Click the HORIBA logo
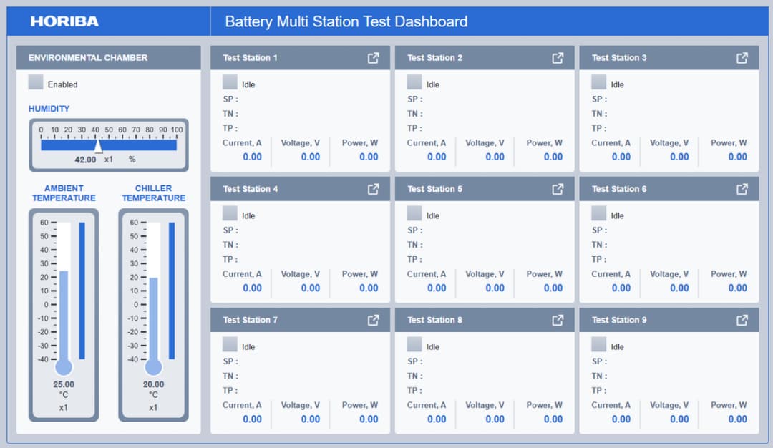The image size is (773, 448). tap(64, 21)
